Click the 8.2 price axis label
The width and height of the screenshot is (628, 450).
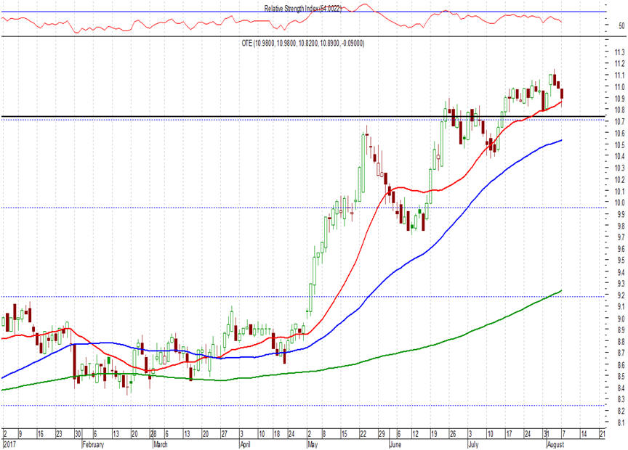pos(621,411)
